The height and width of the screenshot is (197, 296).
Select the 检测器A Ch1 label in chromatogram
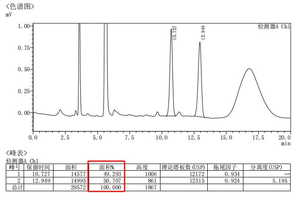pos(274,27)
